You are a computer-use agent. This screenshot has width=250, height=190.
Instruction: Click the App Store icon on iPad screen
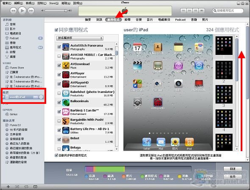[199, 65]
